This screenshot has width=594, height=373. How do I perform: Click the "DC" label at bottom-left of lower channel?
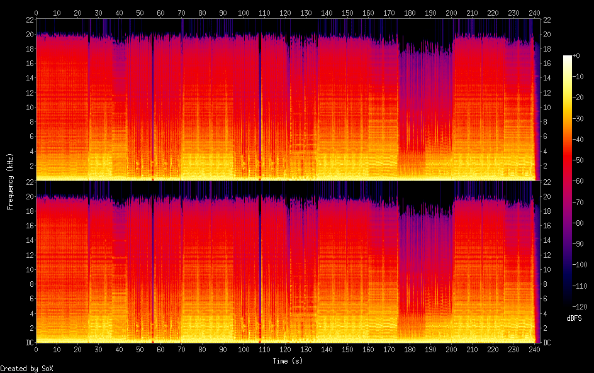[x=29, y=343]
